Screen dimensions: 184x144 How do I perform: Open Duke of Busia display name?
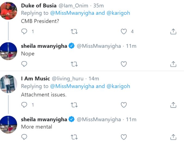coord(39,6)
